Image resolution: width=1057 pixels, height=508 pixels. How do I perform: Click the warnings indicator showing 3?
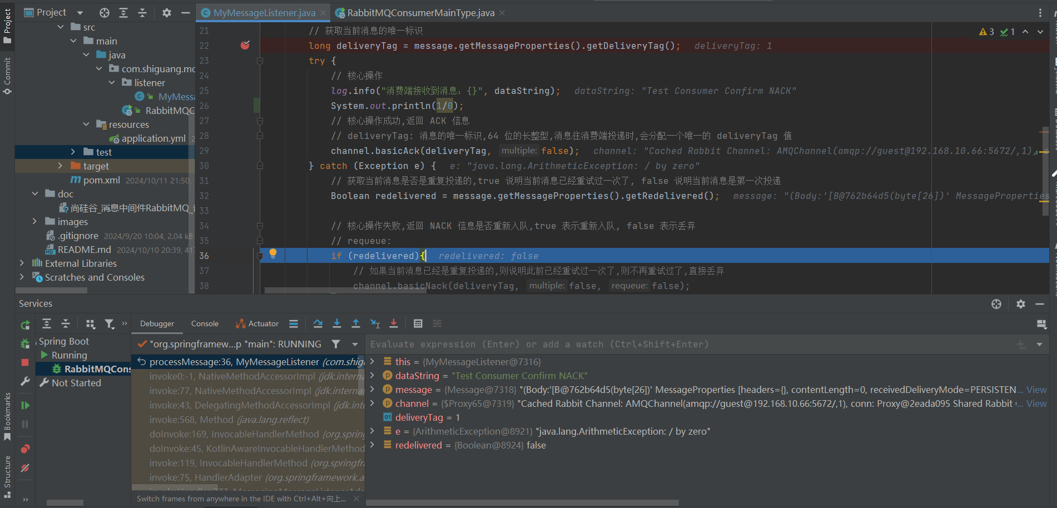click(x=986, y=32)
